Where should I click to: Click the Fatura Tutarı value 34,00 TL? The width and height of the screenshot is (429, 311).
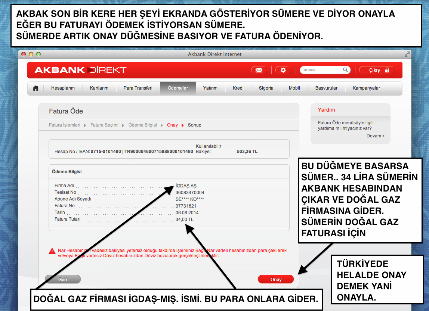coord(184,219)
